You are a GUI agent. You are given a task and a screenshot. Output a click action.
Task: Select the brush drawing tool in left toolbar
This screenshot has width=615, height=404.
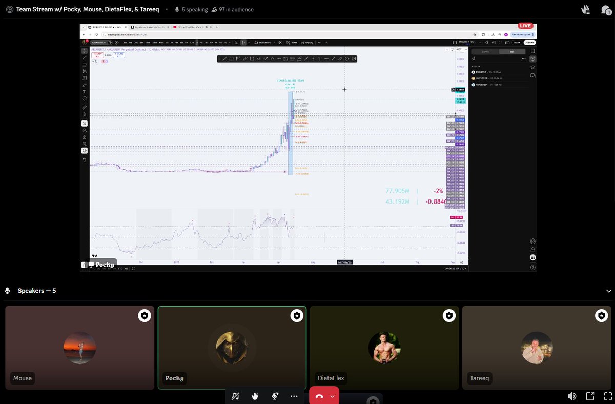tap(84, 85)
